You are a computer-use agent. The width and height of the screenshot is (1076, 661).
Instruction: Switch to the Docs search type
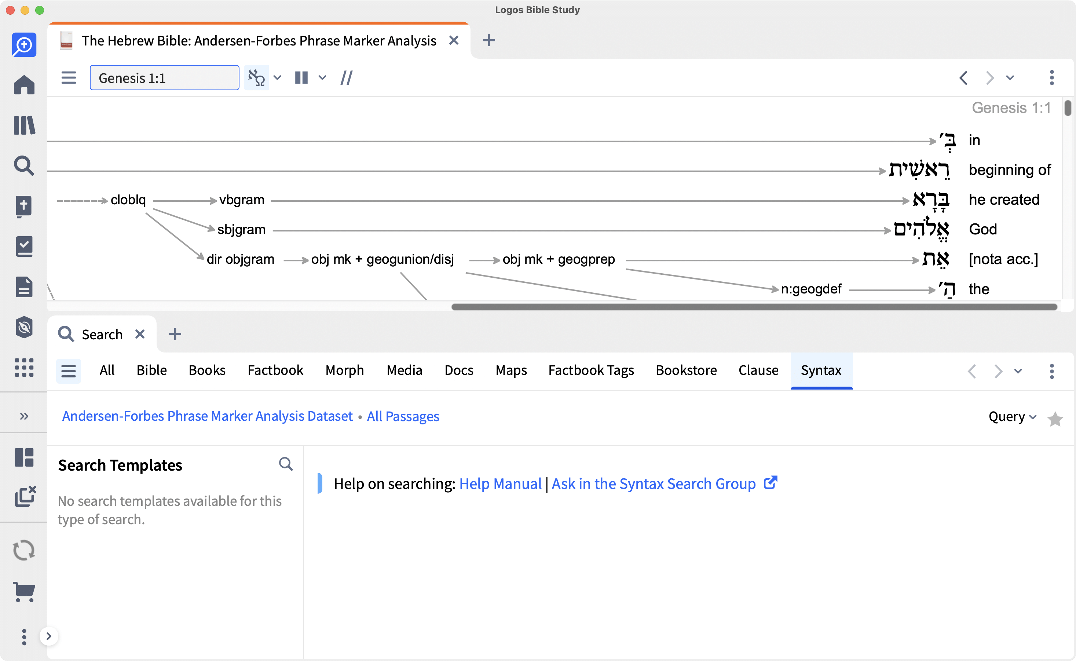click(459, 370)
